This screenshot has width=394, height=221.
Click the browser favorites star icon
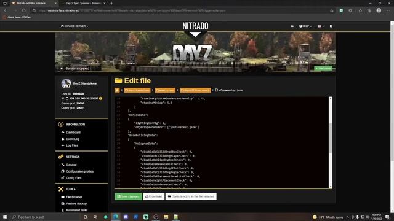point(360,10)
